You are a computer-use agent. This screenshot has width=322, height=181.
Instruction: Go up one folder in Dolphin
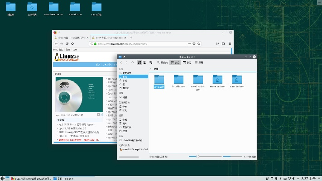(133, 62)
